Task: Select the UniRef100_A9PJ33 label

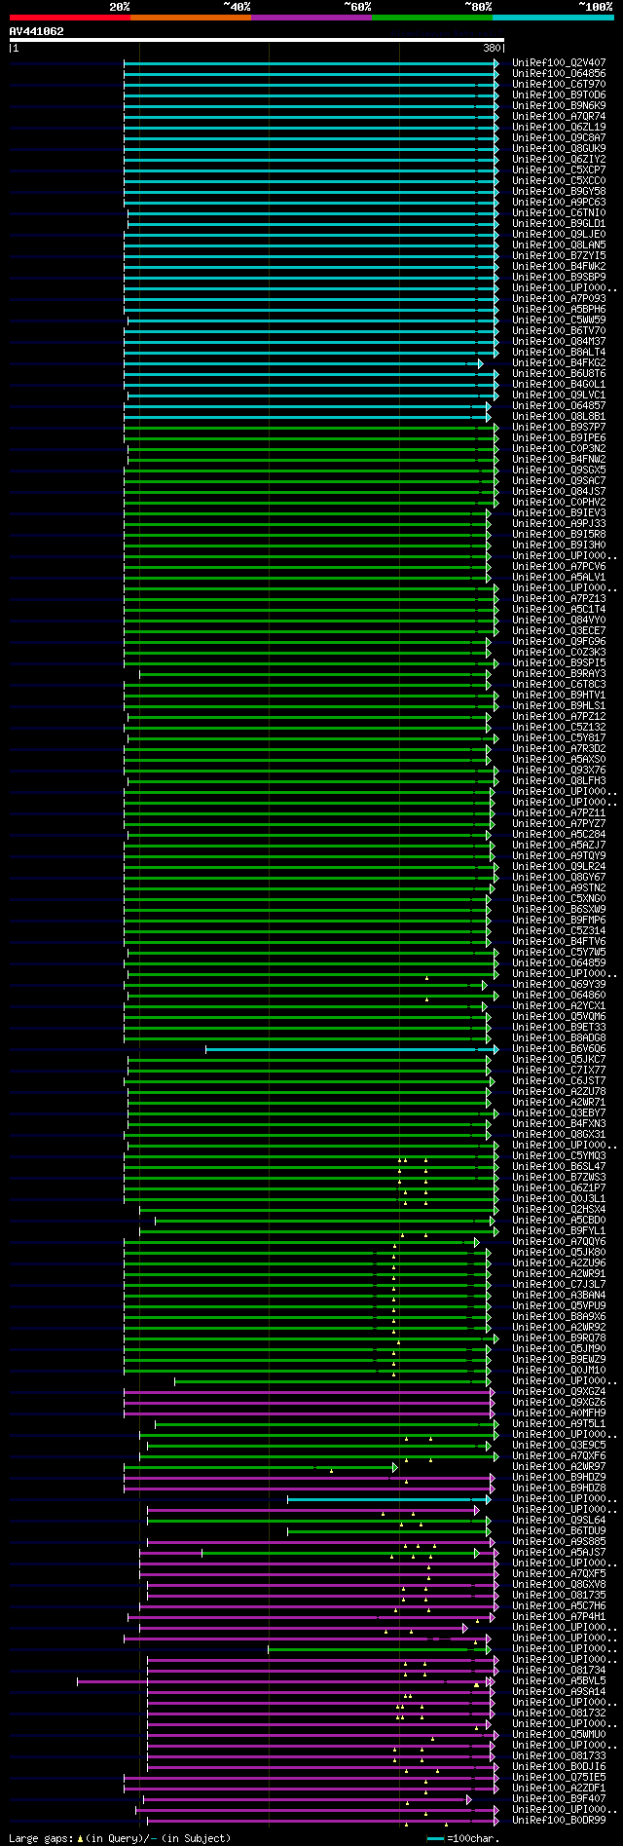Action: point(559,524)
